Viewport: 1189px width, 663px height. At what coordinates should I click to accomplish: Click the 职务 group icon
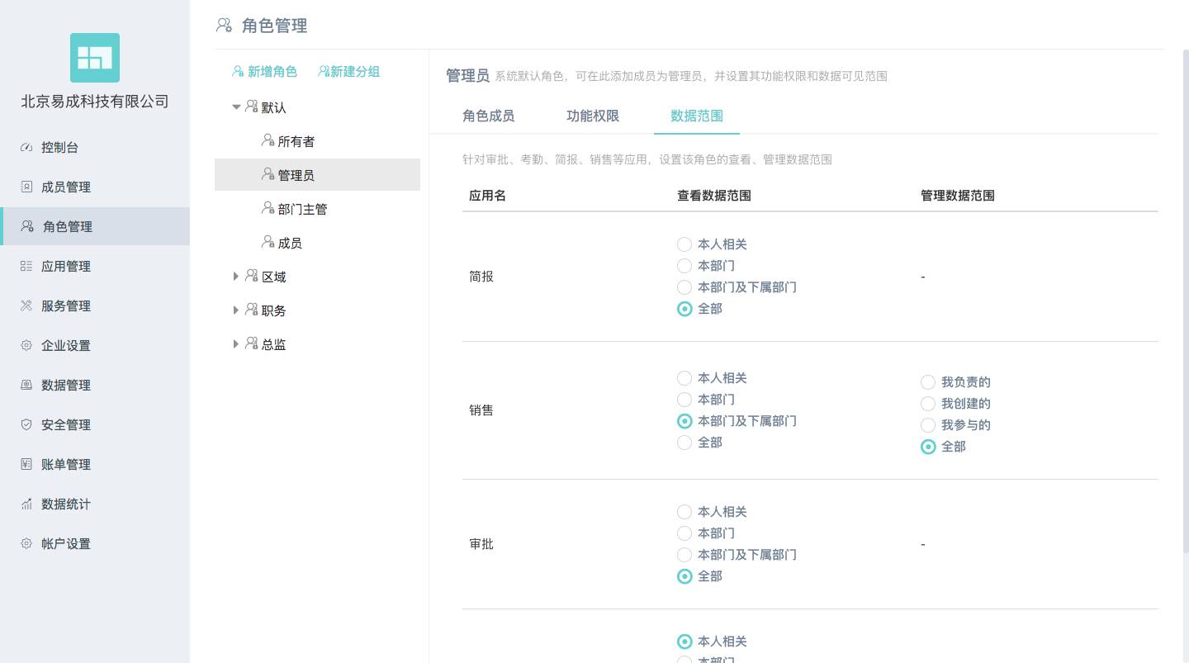252,310
